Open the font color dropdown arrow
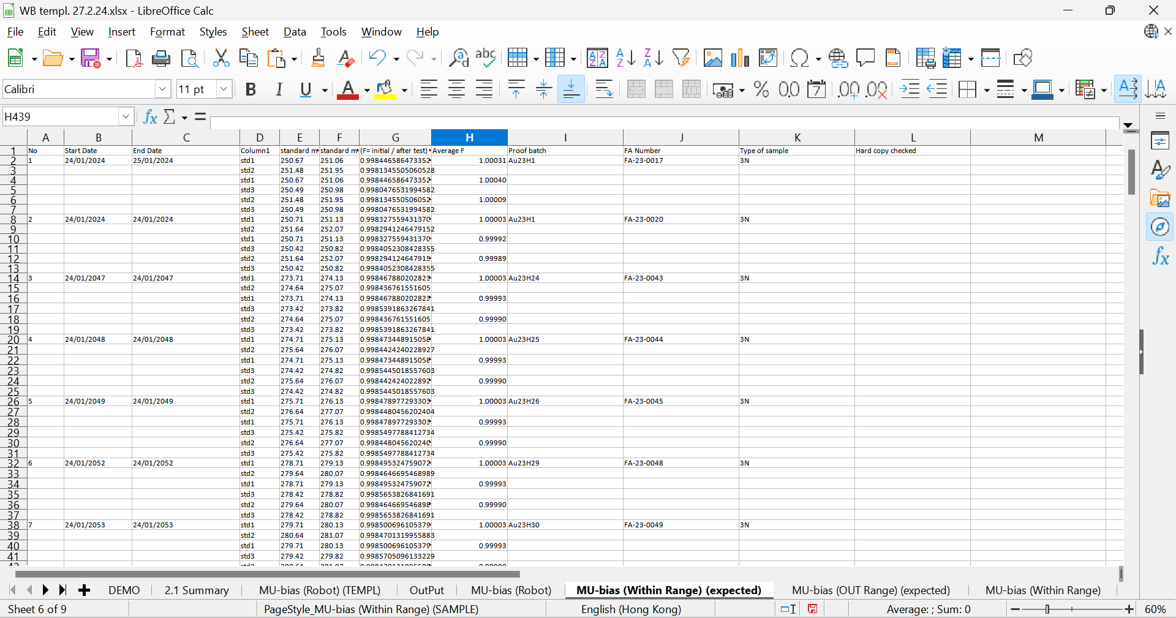The height and width of the screenshot is (618, 1176). (x=367, y=91)
